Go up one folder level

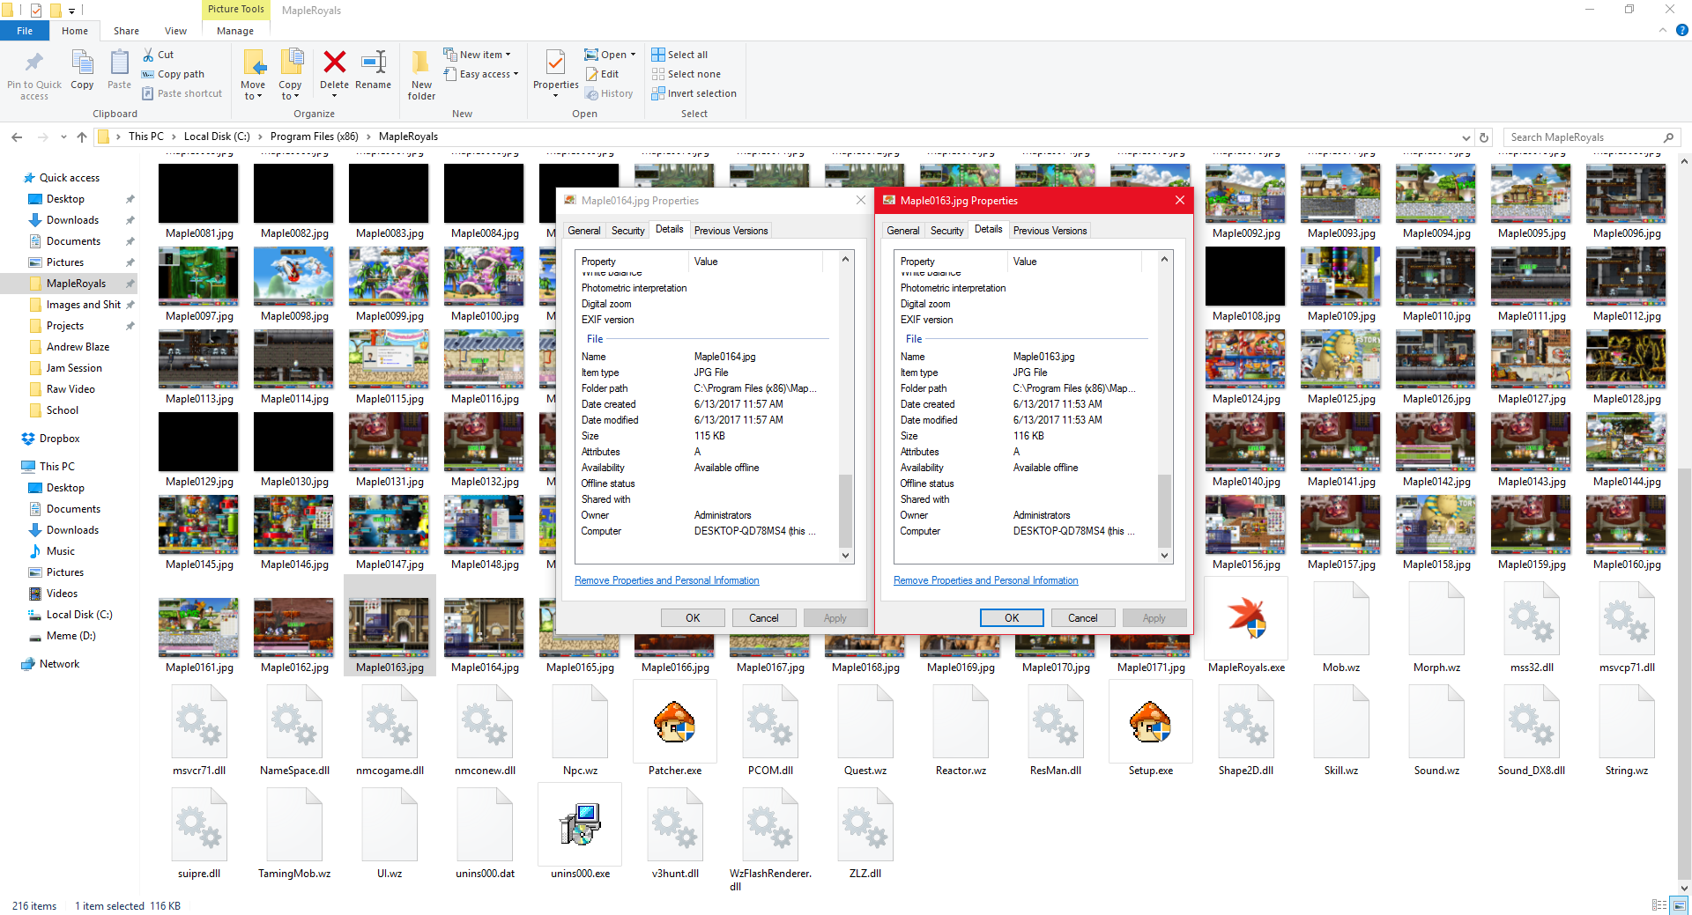point(82,137)
